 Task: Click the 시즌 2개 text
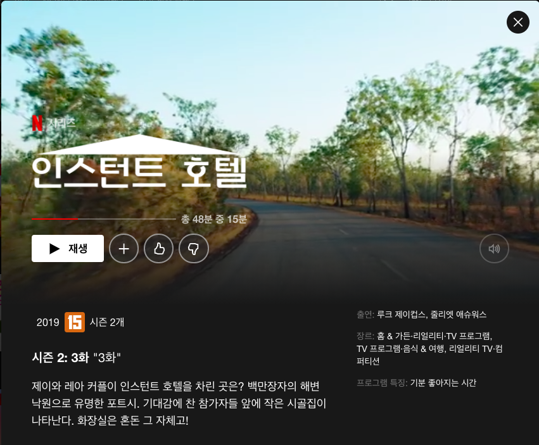[107, 322]
